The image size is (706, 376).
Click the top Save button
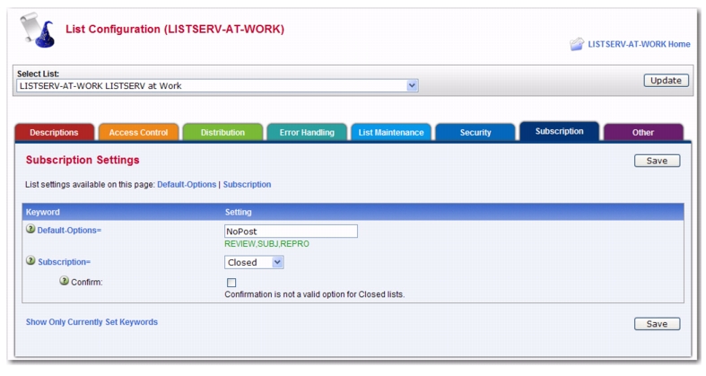click(x=657, y=161)
